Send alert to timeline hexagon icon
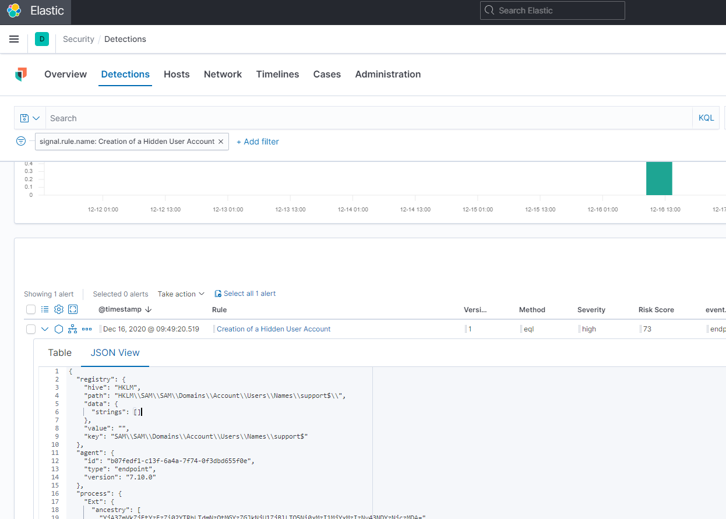726x519 pixels. coord(59,329)
